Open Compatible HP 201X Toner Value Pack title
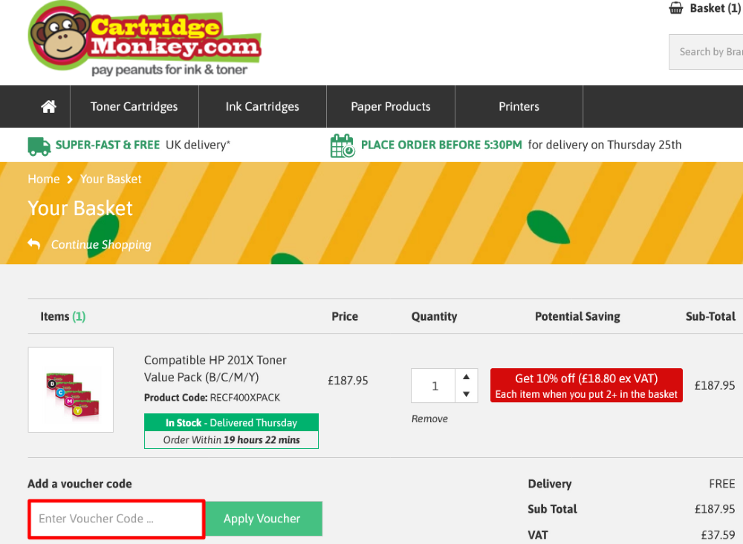This screenshot has width=743, height=544. point(215,368)
